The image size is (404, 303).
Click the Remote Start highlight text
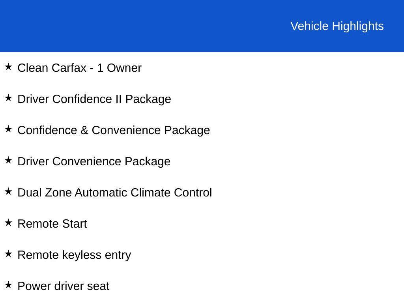click(x=52, y=224)
